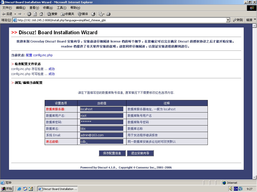Click the page scrollbar down arrow
Screen dimensions: 257x192
254,177
